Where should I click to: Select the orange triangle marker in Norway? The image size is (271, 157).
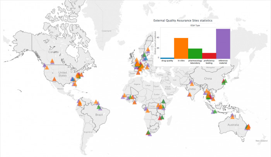tap(147, 50)
